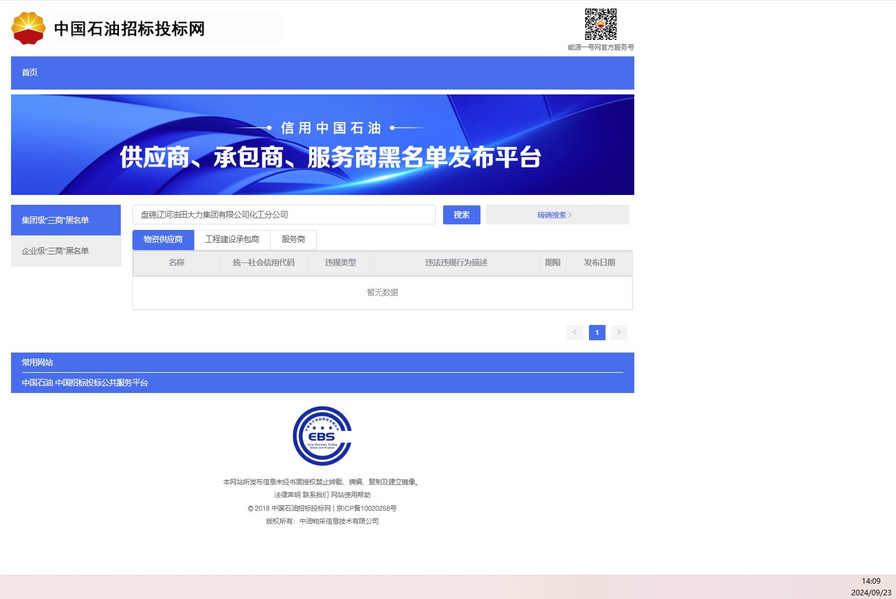The width and height of the screenshot is (896, 599).
Task: Click the 常用网站 section heading
Action: [37, 362]
